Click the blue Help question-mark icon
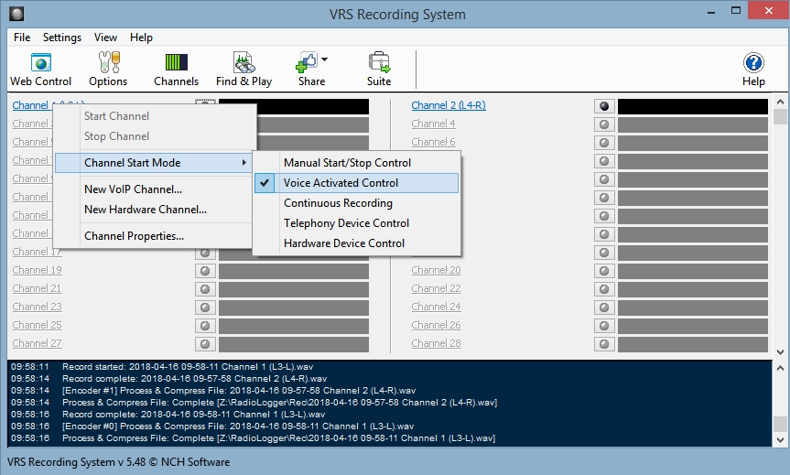This screenshot has height=475, width=790. pyautogui.click(x=753, y=63)
